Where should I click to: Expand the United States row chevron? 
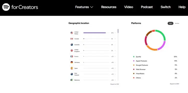coord(115,33)
